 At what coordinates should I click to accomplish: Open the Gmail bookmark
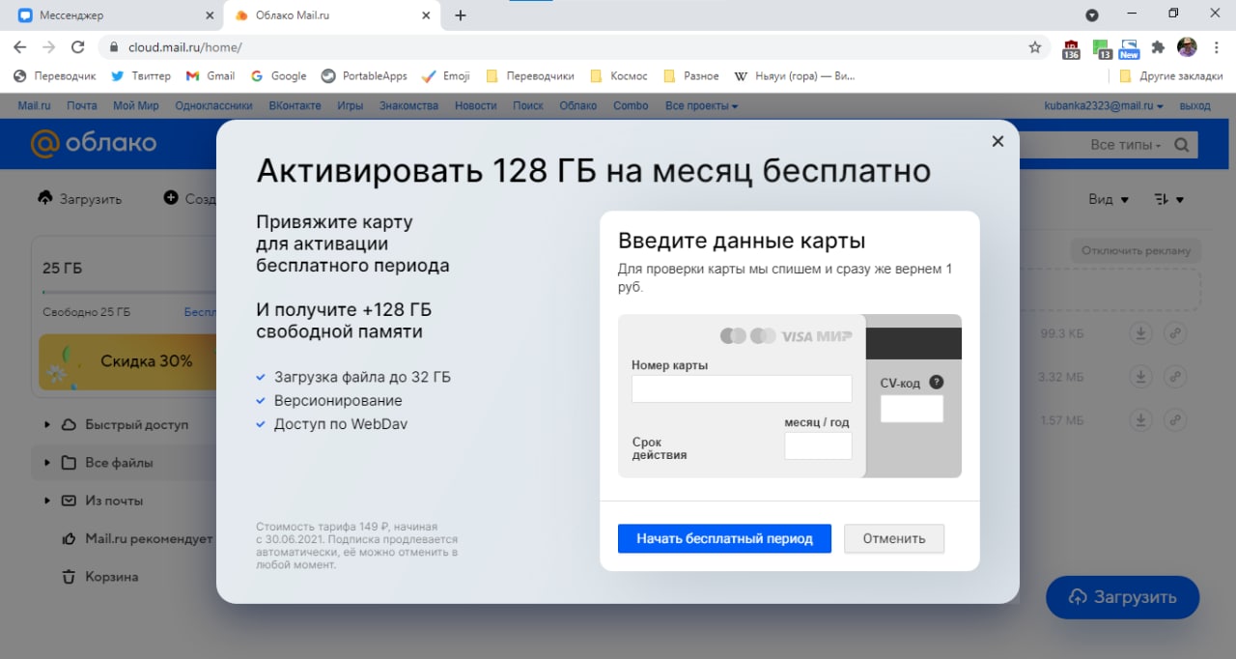tap(210, 75)
